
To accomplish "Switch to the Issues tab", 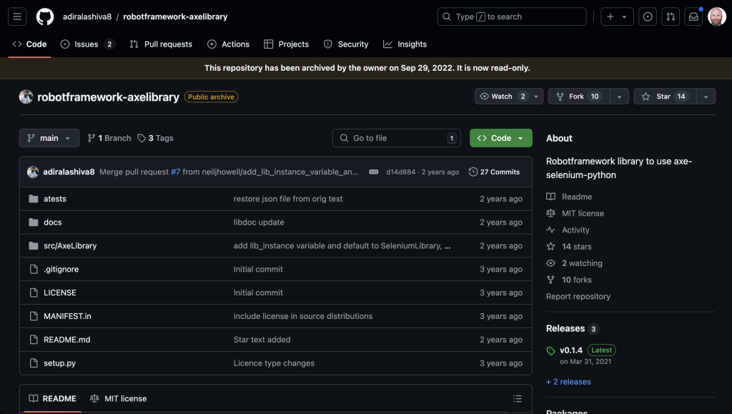I will [x=87, y=44].
